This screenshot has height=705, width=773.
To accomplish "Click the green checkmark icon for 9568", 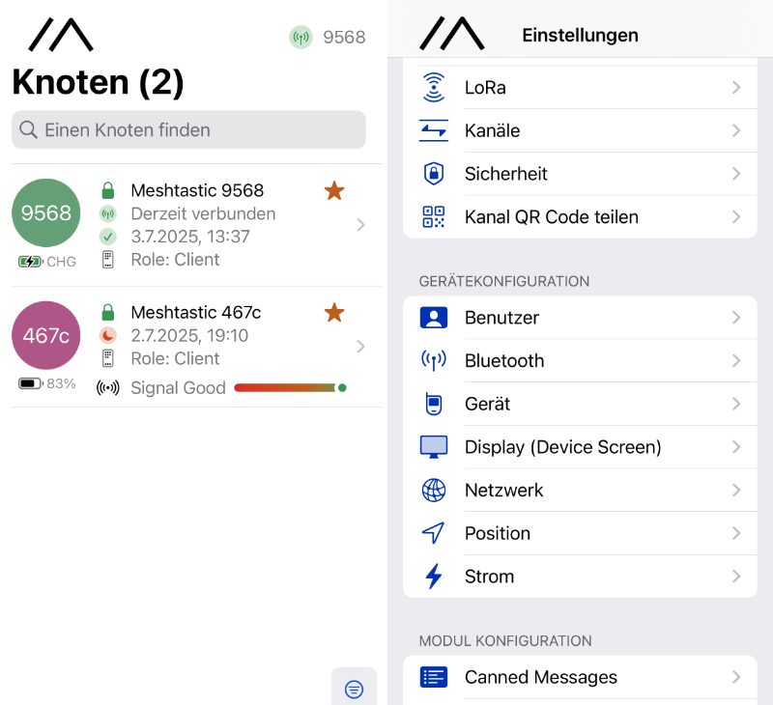I will pyautogui.click(x=108, y=237).
